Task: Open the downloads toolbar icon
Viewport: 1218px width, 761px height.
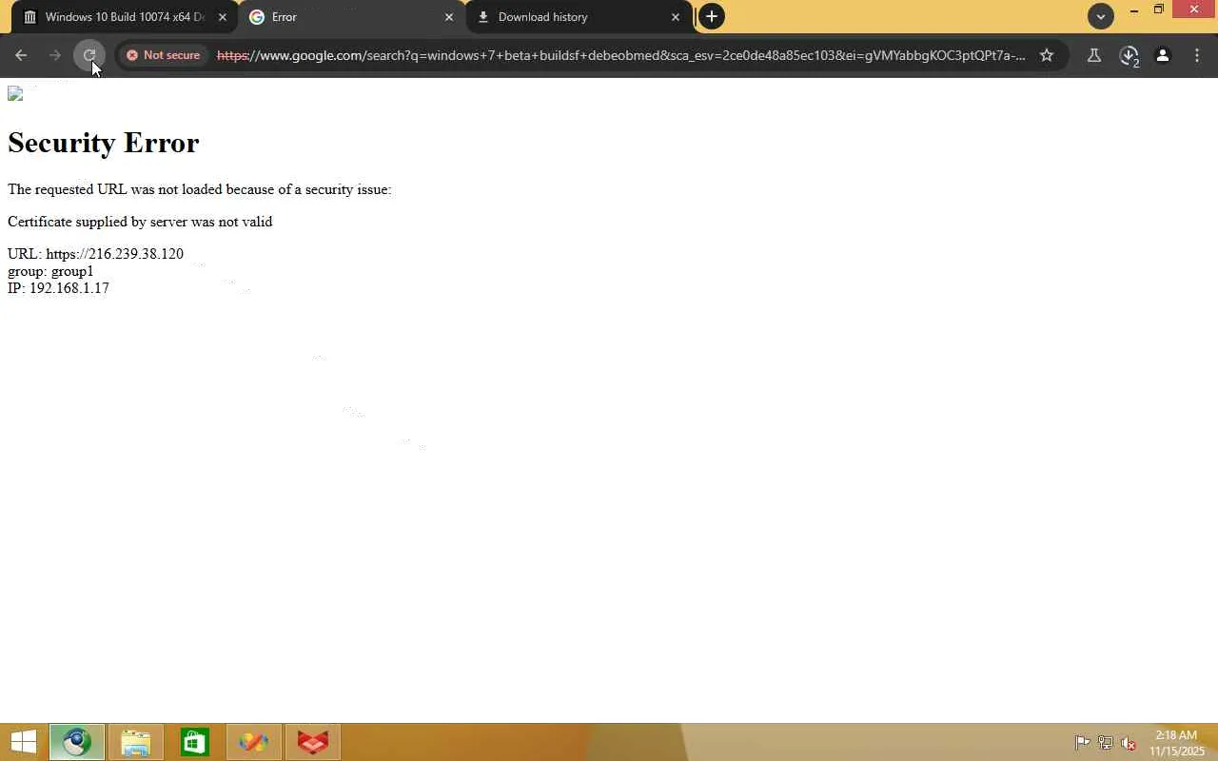Action: click(x=1129, y=55)
